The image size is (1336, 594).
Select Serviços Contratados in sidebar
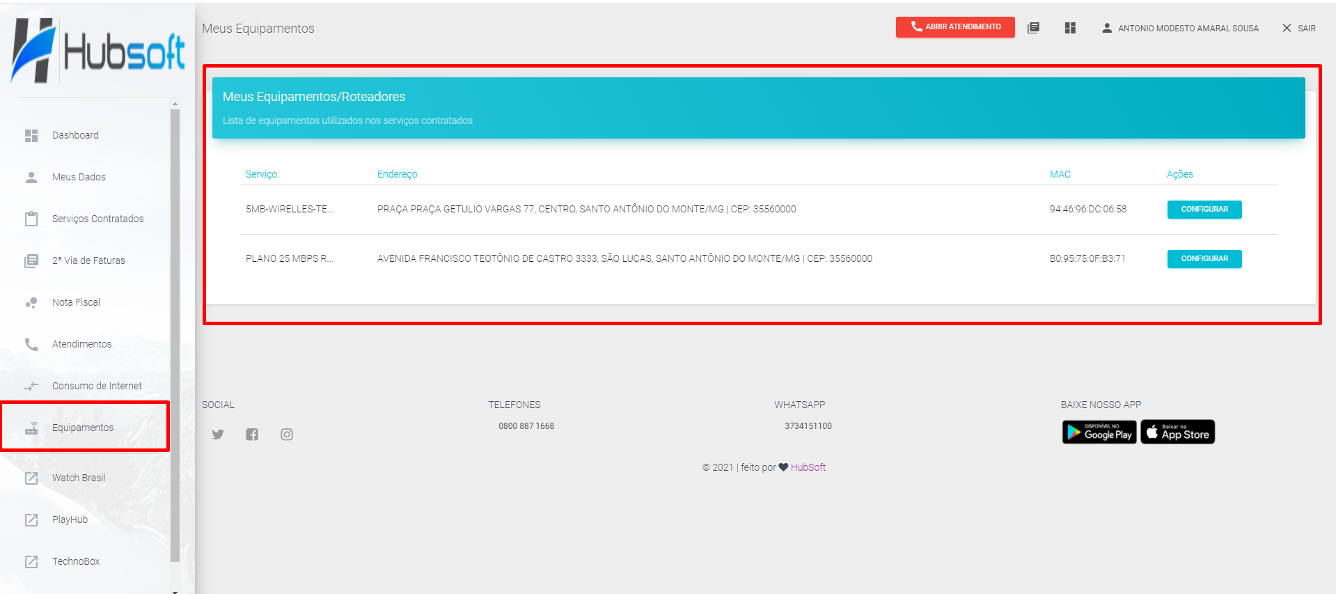point(97,219)
